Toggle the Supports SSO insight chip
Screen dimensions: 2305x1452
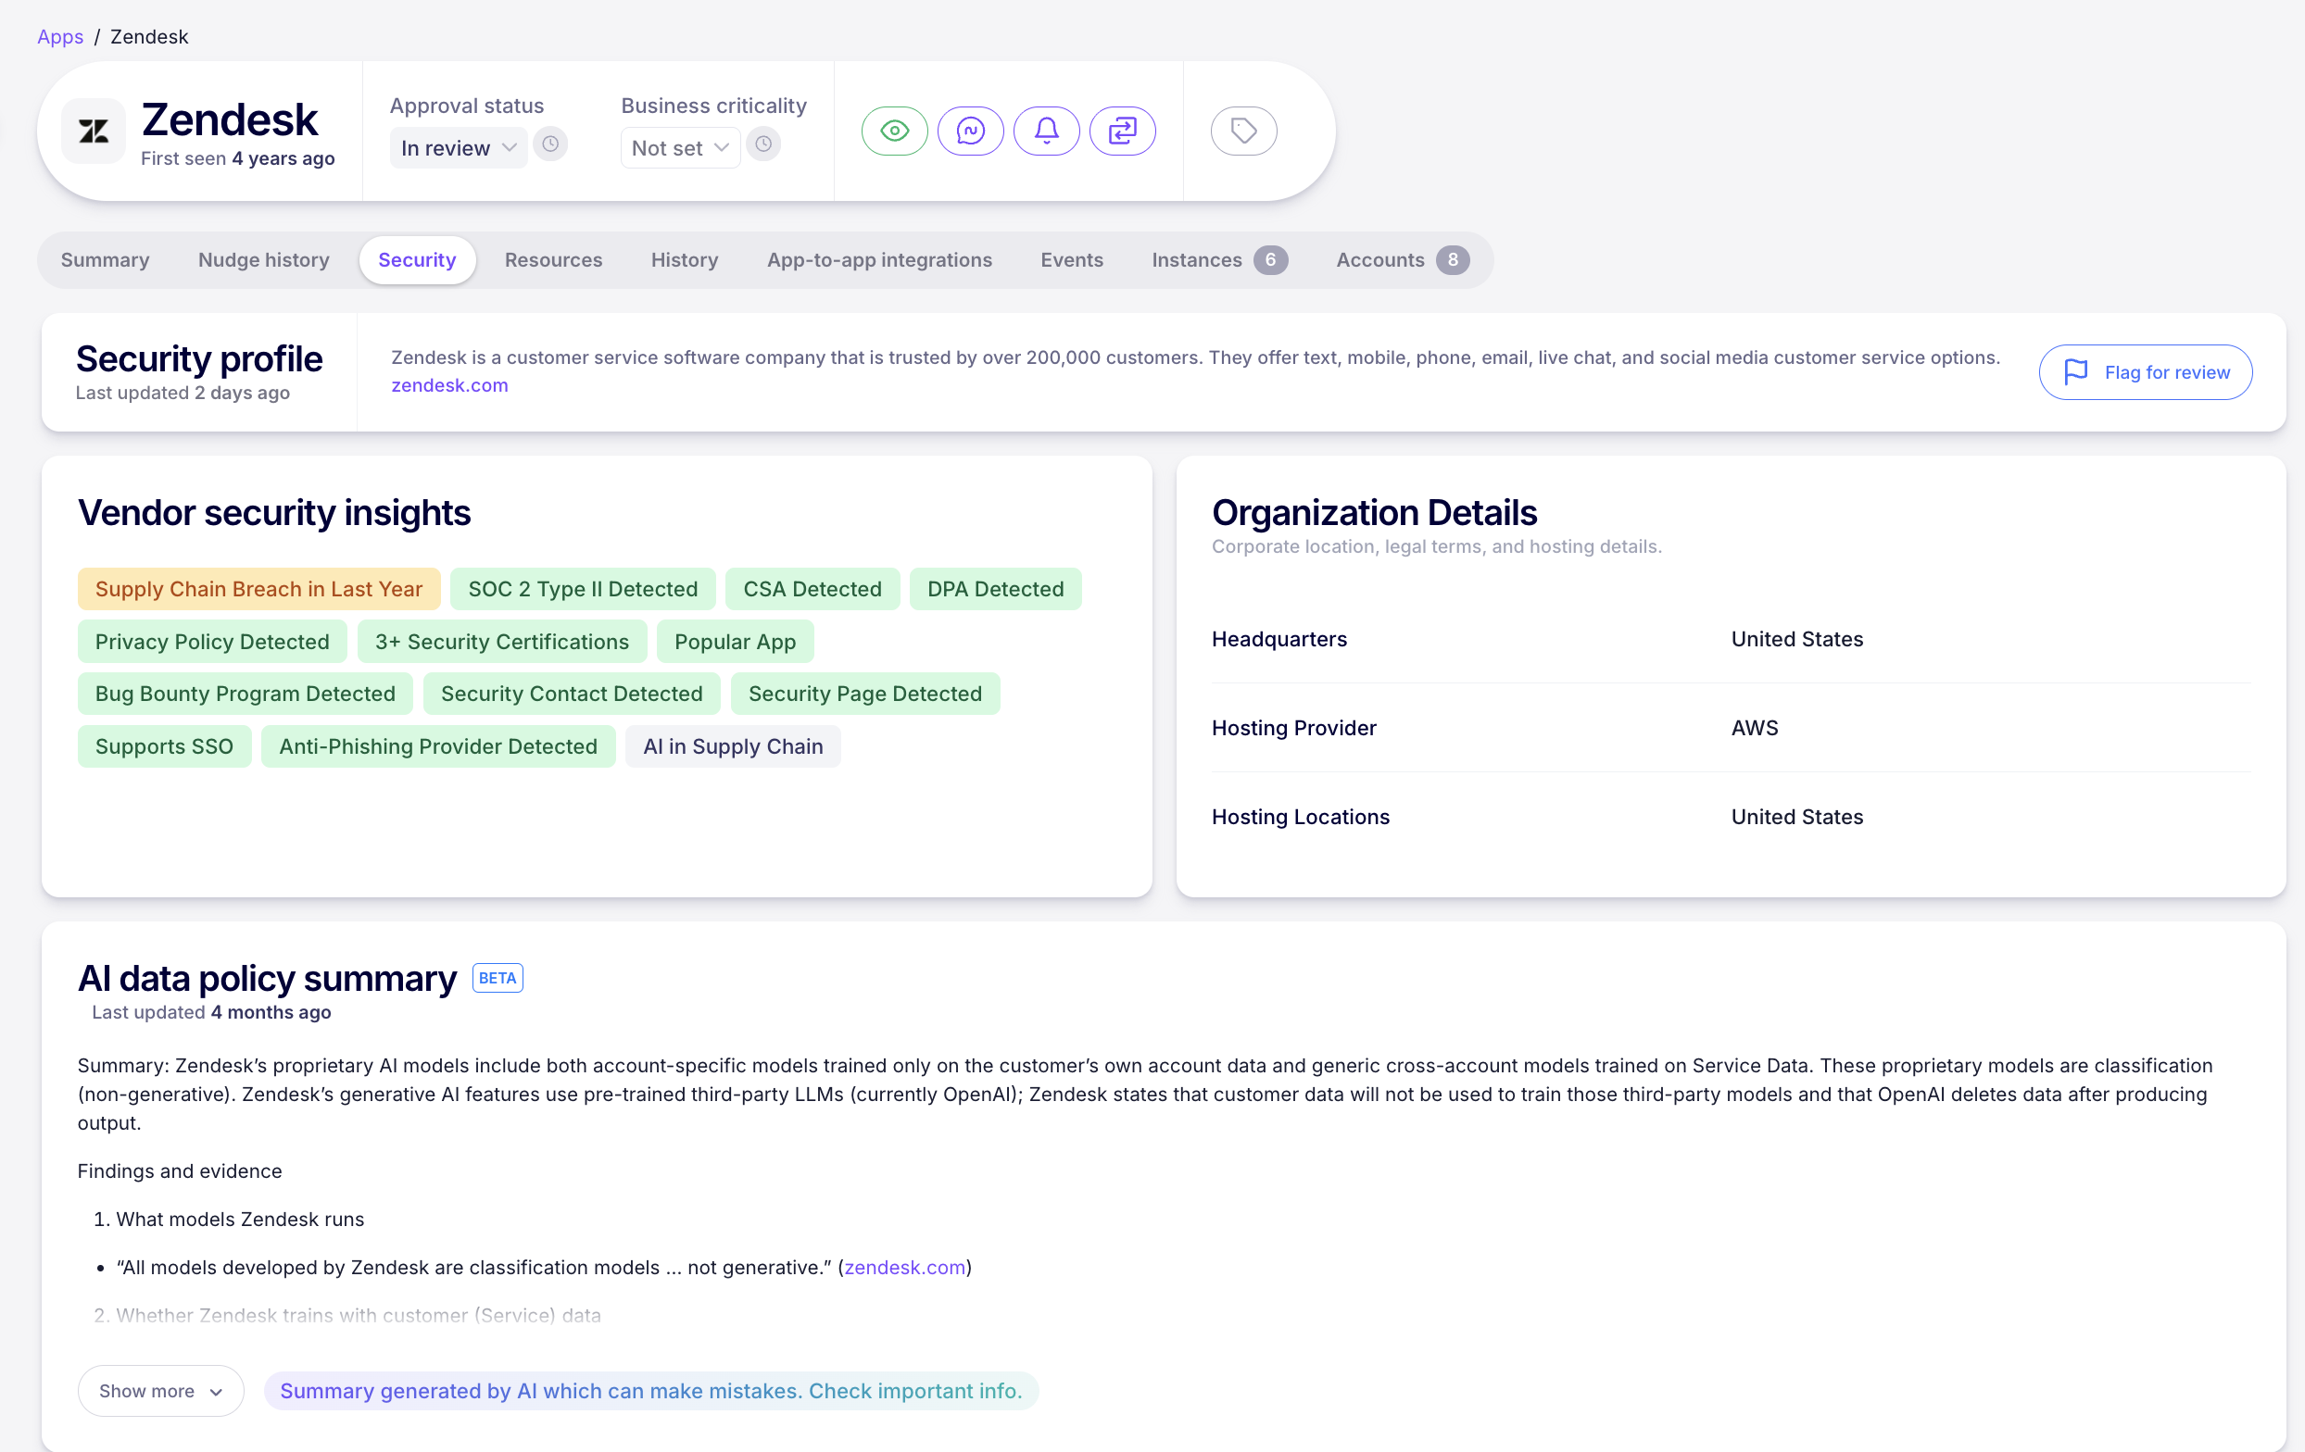tap(164, 746)
